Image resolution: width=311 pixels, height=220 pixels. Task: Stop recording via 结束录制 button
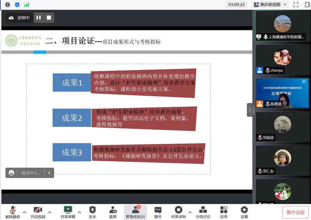click(x=178, y=212)
